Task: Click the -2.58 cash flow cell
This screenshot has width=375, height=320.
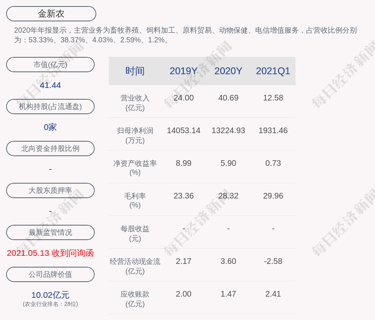Action: [x=273, y=261]
